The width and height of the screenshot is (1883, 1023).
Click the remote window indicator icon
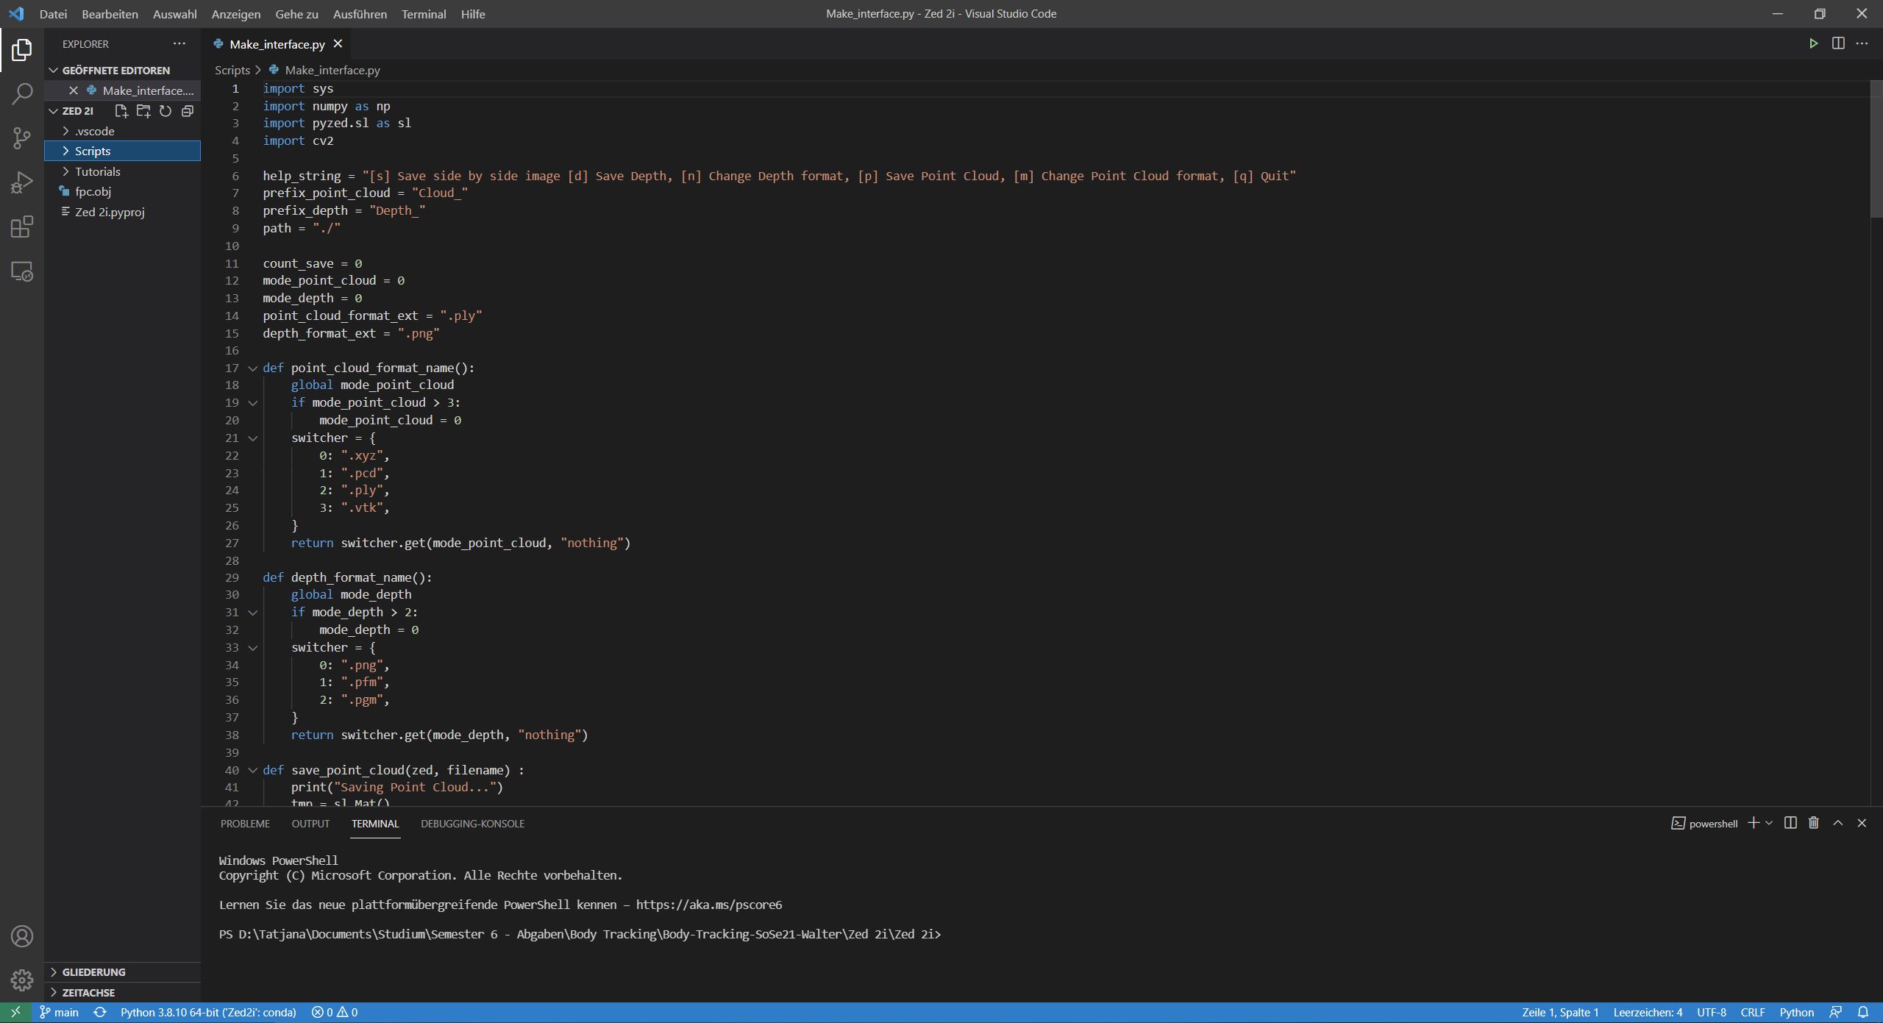pos(15,1012)
